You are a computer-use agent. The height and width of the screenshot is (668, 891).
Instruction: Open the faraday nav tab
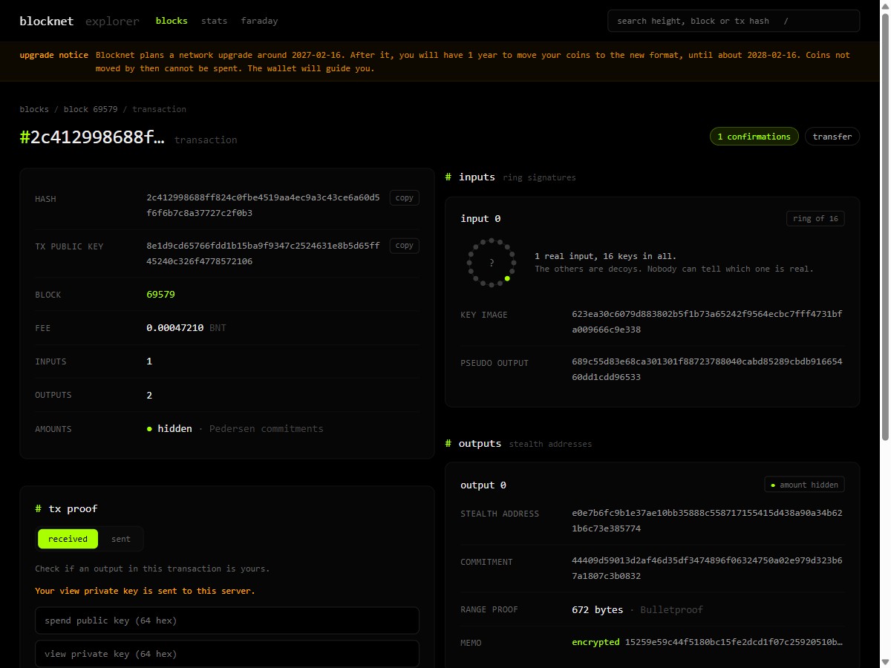[259, 21]
